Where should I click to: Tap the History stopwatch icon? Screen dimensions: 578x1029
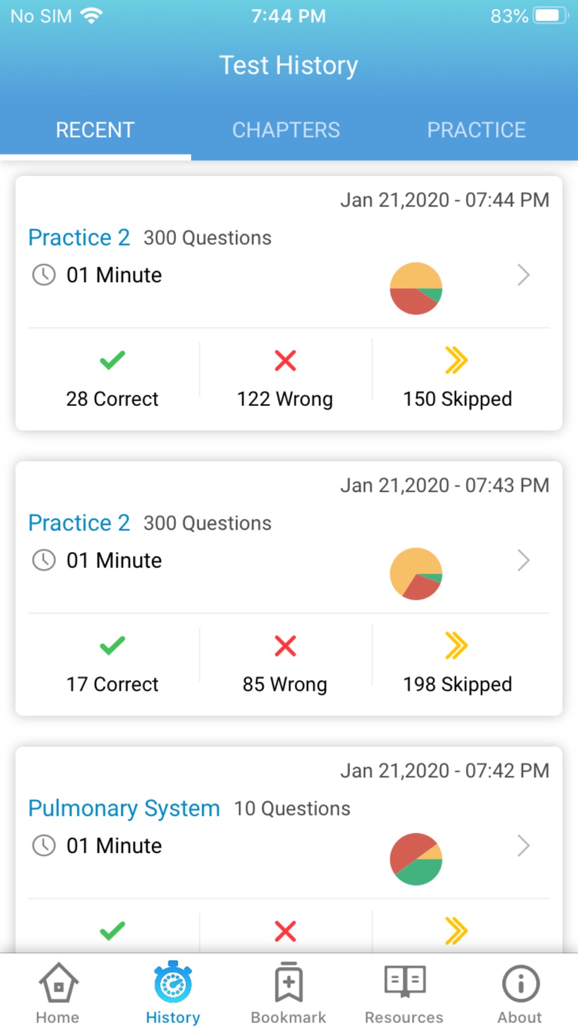point(173,982)
